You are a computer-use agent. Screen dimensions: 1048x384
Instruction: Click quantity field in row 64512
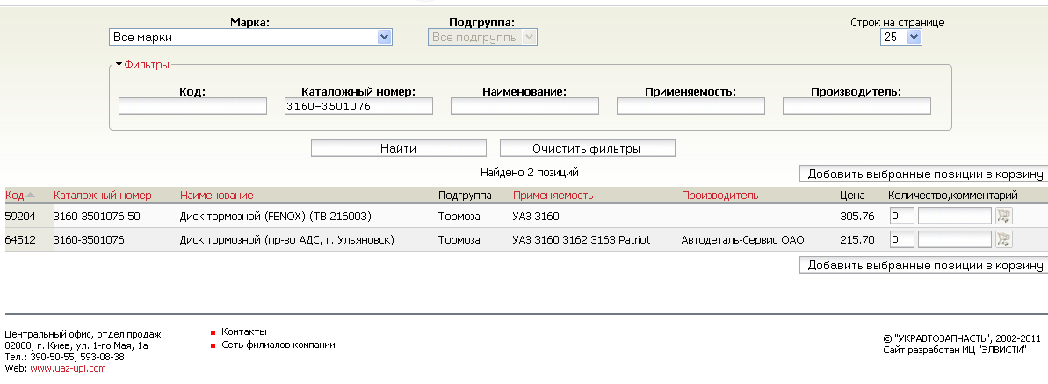point(901,239)
